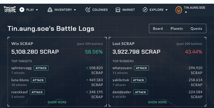Click the Explore compass icon

145,10
